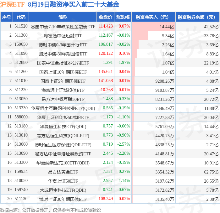Select fund code 511360
The width and height of the screenshot is (220, 213).
coord(21,35)
